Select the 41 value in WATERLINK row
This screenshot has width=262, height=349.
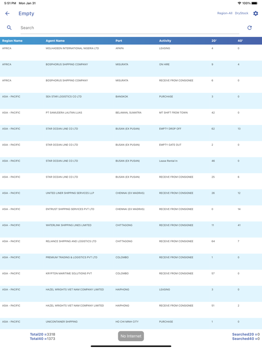(239, 225)
